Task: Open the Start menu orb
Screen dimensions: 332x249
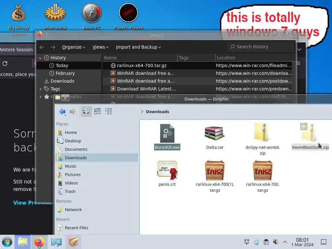Action: click(x=7, y=242)
